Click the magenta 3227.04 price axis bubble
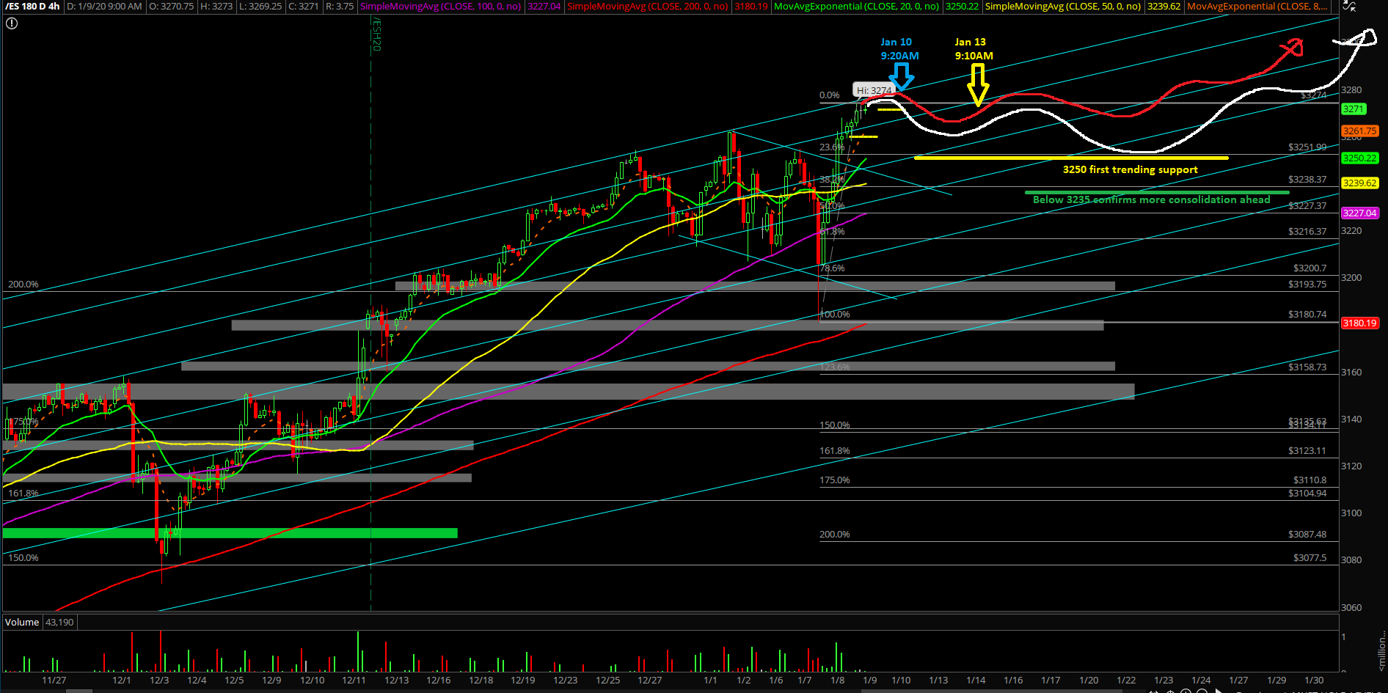The image size is (1388, 693). click(1360, 213)
